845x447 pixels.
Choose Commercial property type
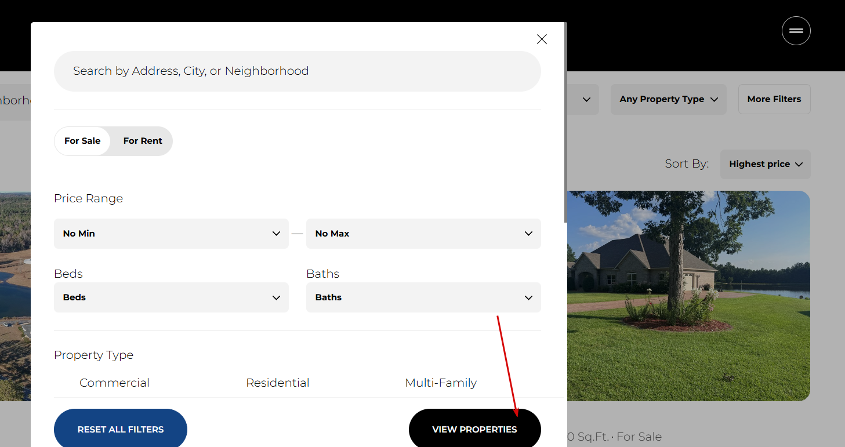[x=114, y=383]
